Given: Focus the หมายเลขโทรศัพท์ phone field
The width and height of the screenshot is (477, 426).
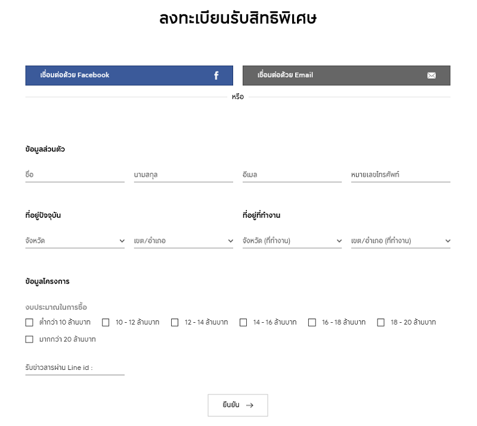Looking at the screenshot, I should (401, 175).
